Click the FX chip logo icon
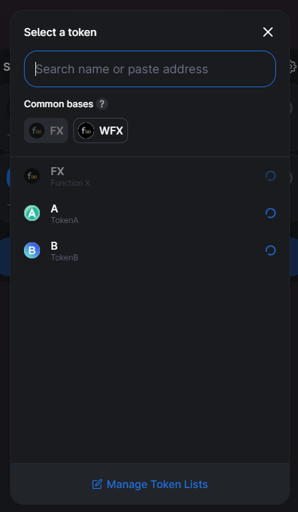 pos(37,130)
